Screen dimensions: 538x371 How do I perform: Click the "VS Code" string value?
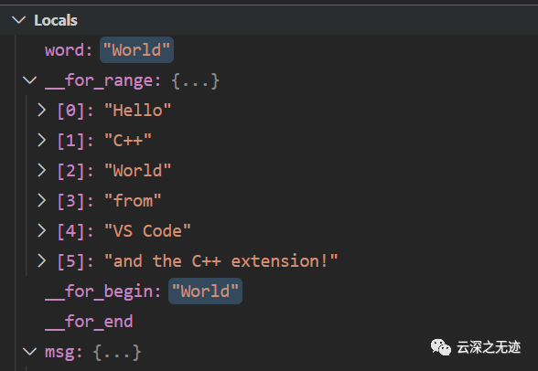pyautogui.click(x=147, y=231)
